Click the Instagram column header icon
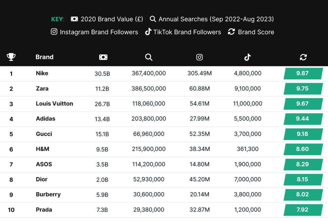328x222 pixels. tap(199, 57)
